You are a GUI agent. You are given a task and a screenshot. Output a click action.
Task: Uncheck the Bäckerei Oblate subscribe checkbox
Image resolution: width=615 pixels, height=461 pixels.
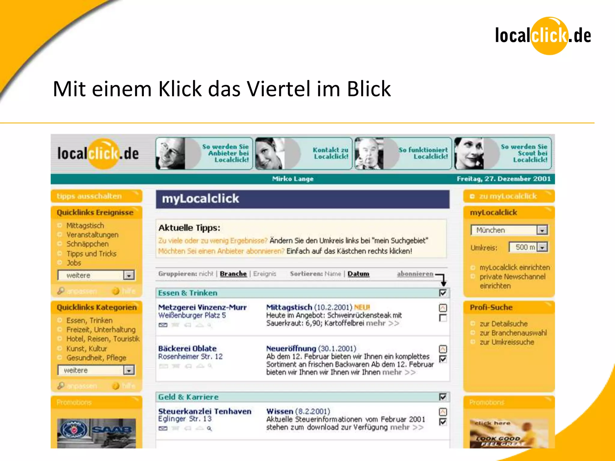[443, 359]
